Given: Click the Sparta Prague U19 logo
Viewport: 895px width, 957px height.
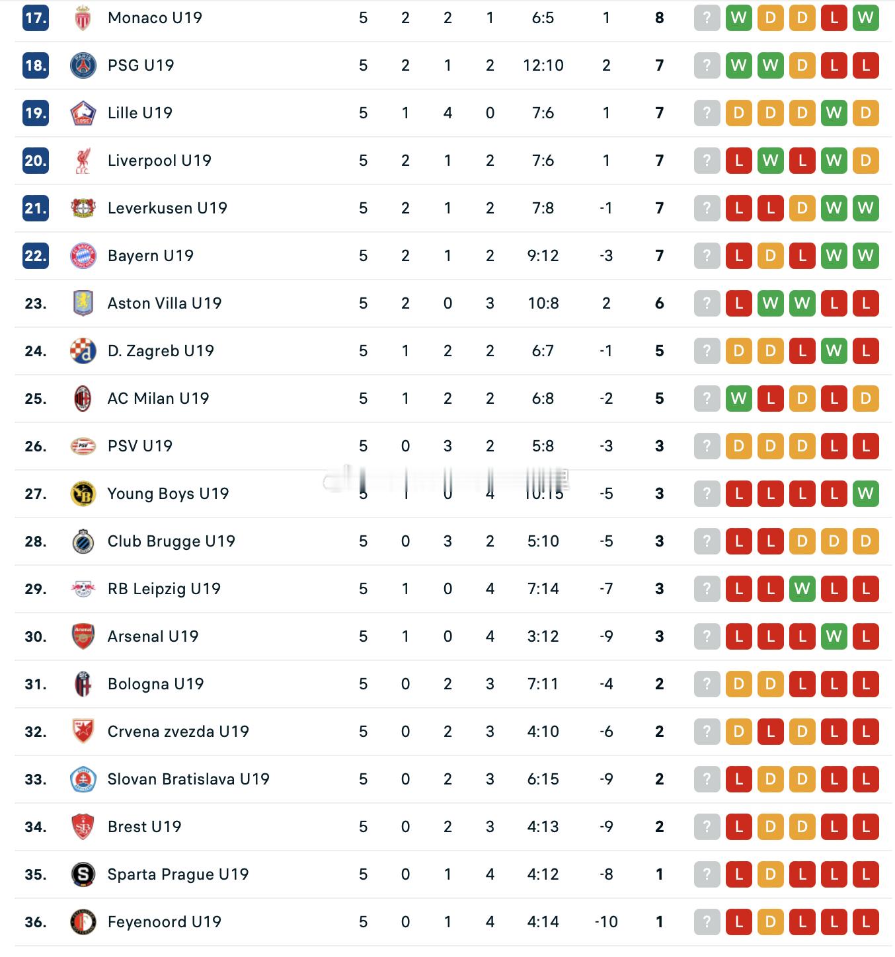Looking at the screenshot, I should pos(83,874).
